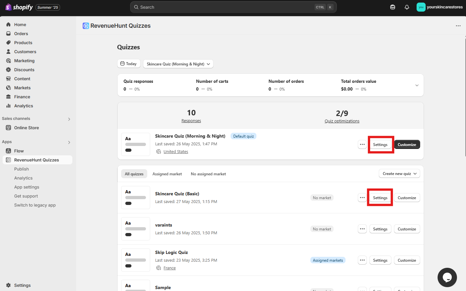Select the All quizzes tab
Image resolution: width=466 pixels, height=291 pixels.
tap(134, 174)
